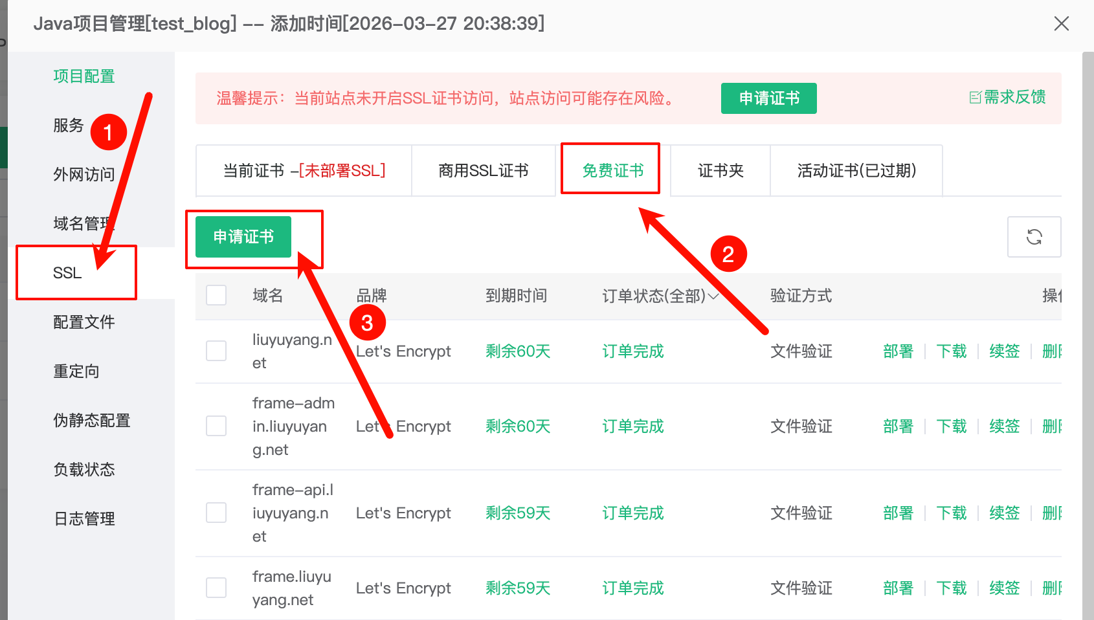Switch to the 免费证书 tab
Screen dimensions: 1094x620
coord(612,170)
